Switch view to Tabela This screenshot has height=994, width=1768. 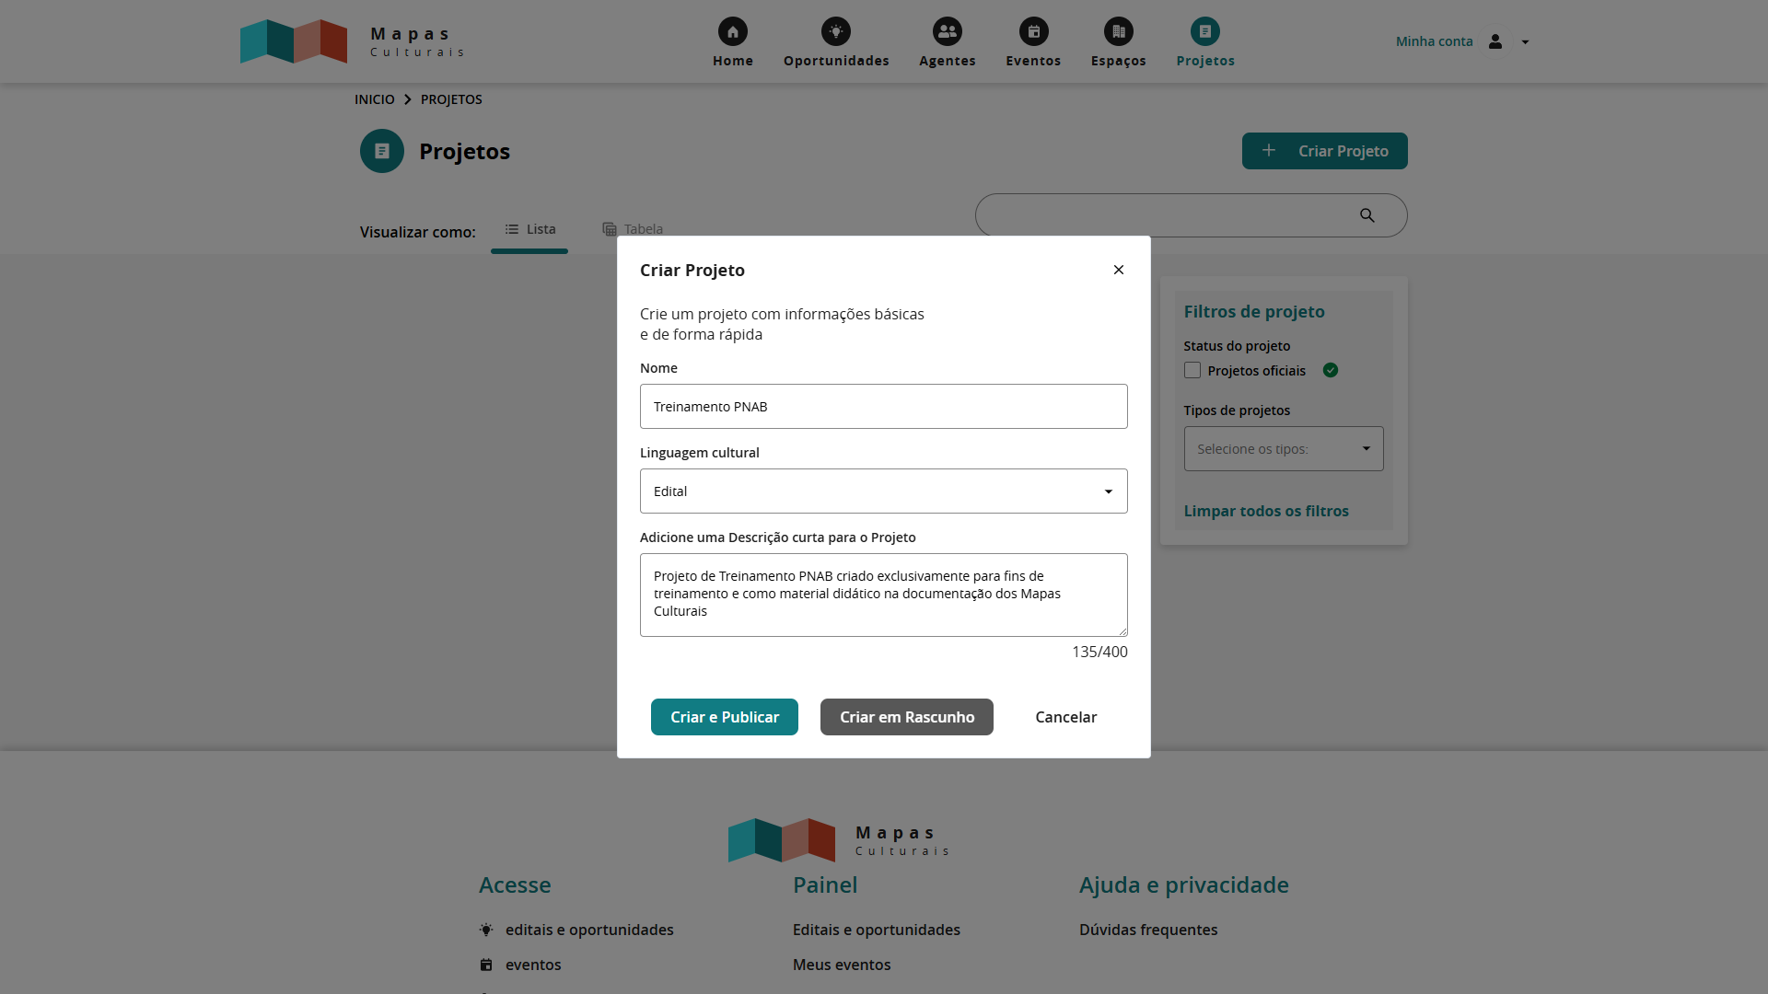tap(633, 229)
